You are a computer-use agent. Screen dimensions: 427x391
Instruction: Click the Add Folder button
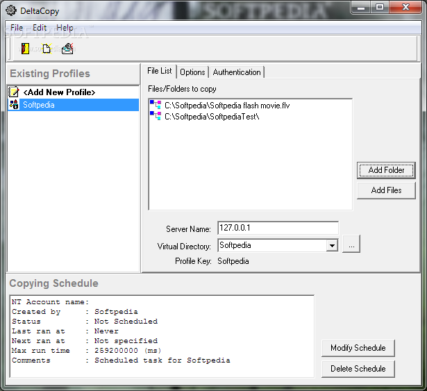pos(386,170)
